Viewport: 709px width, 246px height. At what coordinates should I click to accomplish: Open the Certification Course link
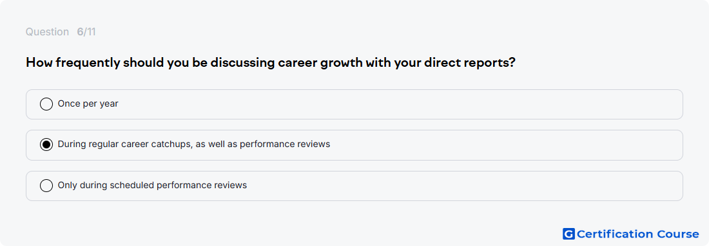coord(631,234)
